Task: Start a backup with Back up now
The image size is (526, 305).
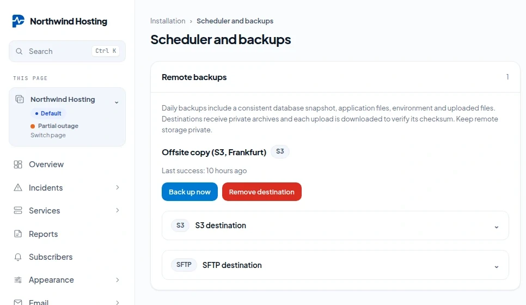Action: [189, 192]
